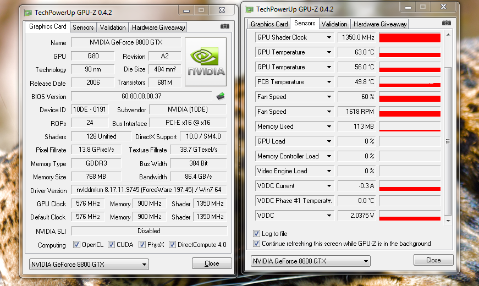The height and width of the screenshot is (286, 479).
Task: Toggle the PhysX checkbox
Action: pyautogui.click(x=142, y=244)
